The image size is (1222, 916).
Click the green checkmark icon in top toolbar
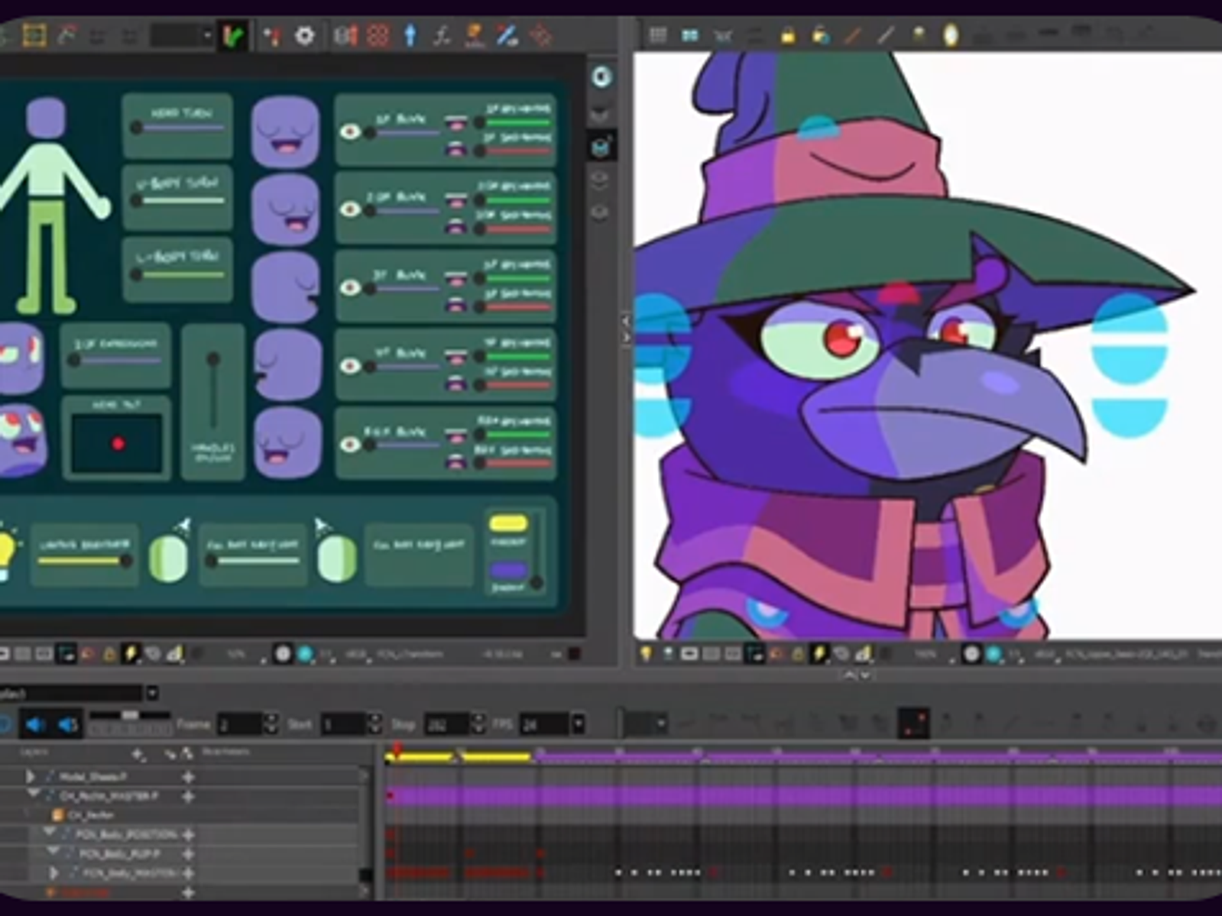233,36
